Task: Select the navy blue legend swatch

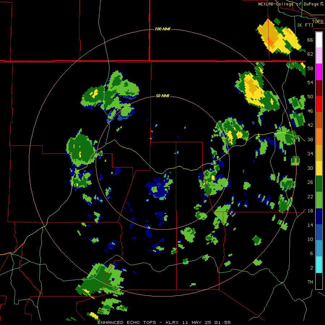Action: click(319, 216)
